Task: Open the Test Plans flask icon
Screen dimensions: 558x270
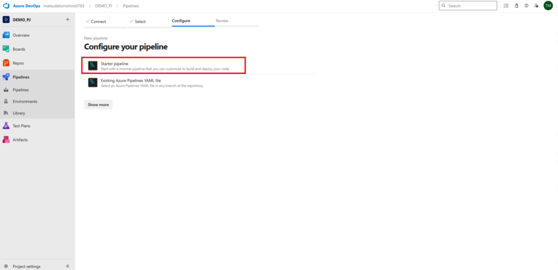Action: click(6, 126)
